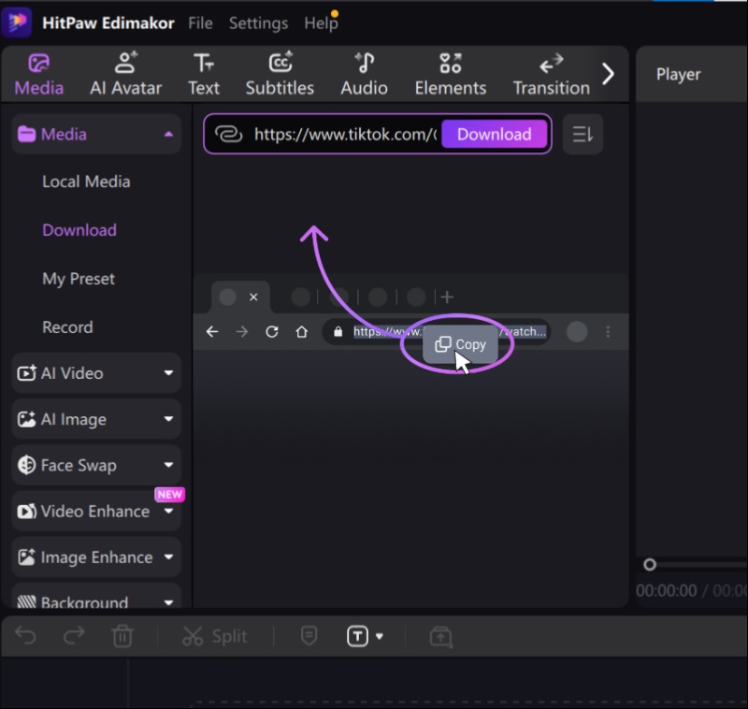Open the Elements tab
The width and height of the screenshot is (748, 709).
click(451, 75)
